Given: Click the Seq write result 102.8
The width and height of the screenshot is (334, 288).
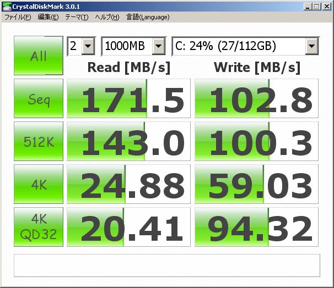Looking at the screenshot, I should click(256, 98).
